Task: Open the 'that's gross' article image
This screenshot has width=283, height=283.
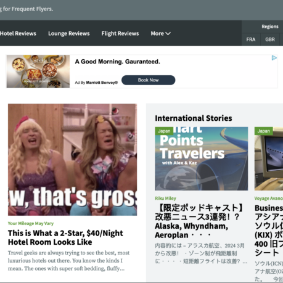Action: coord(72,160)
